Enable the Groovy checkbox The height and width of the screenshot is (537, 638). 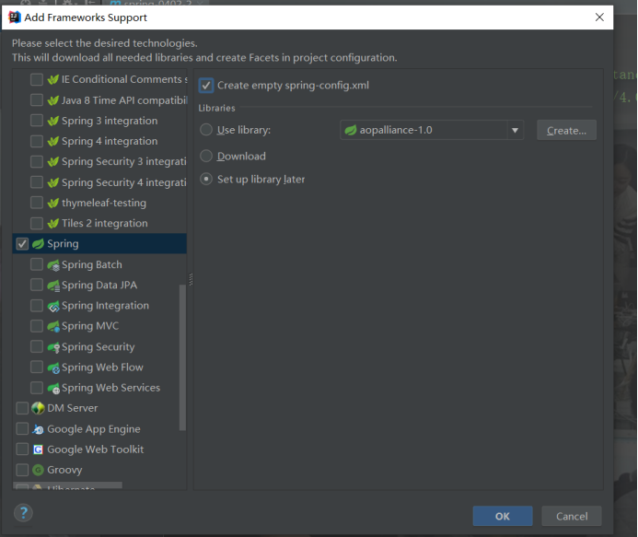22,470
